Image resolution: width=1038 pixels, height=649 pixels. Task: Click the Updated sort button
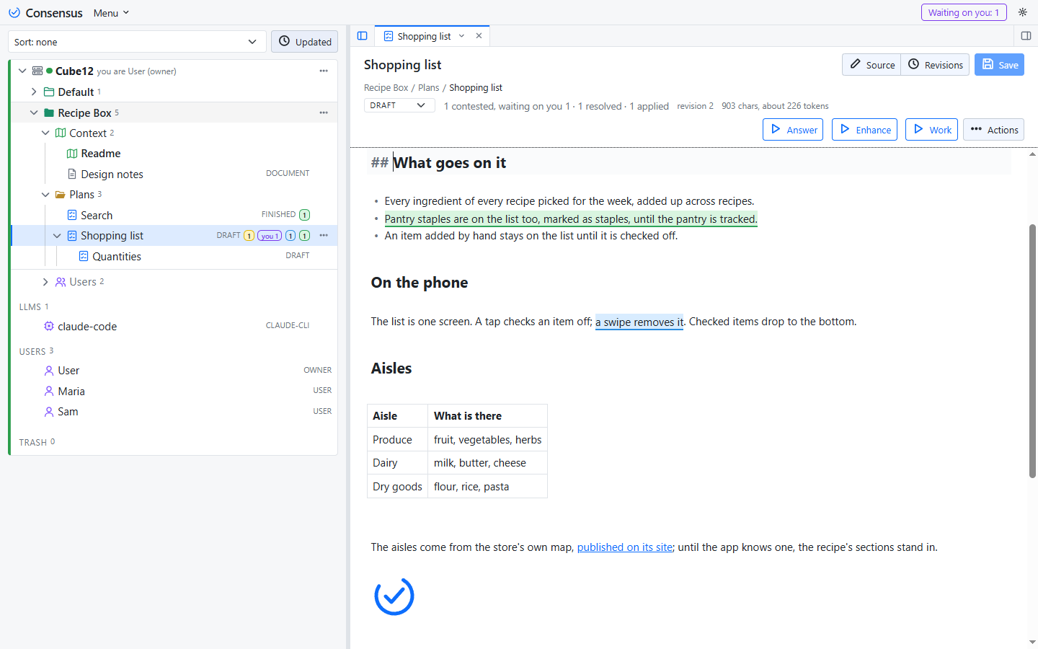(305, 42)
